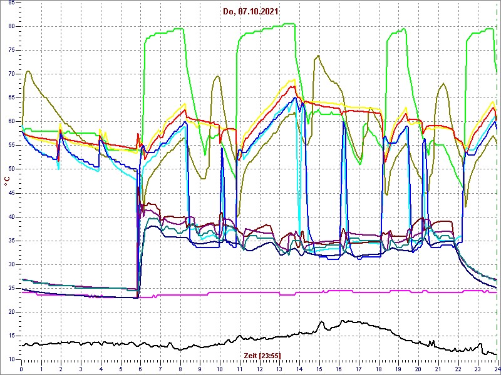Pick the 35 mark on the temperature axis
501x375 pixels.
click(11, 241)
